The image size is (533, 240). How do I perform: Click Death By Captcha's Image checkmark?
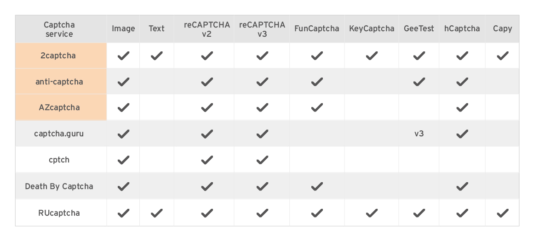(x=123, y=186)
